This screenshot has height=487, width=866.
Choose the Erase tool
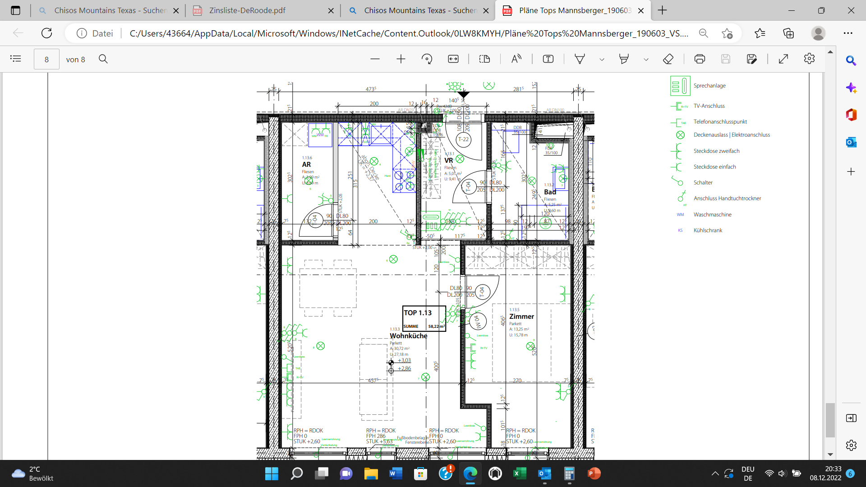point(668,59)
